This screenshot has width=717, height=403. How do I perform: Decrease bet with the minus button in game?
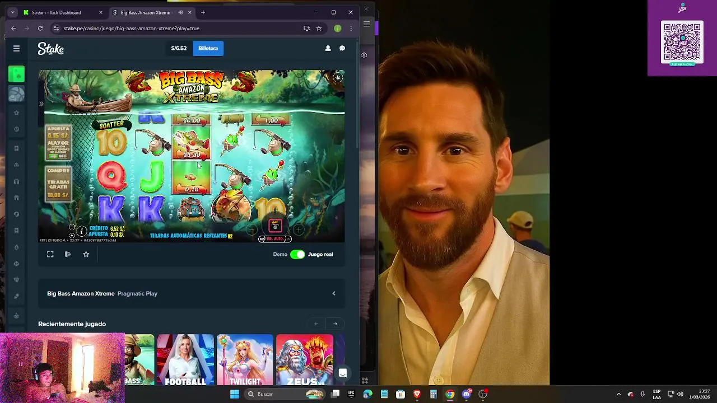point(252,229)
